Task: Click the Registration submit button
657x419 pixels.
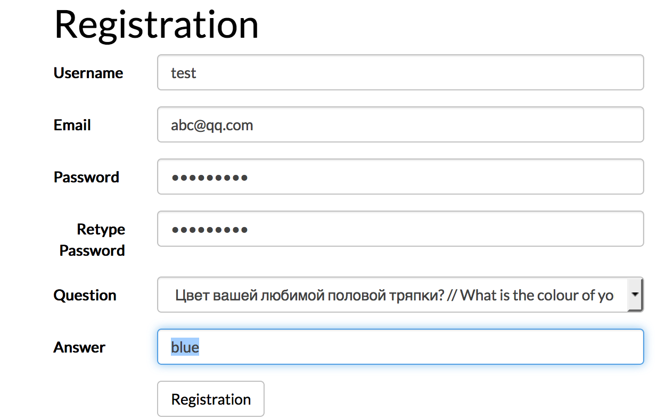Action: [211, 399]
